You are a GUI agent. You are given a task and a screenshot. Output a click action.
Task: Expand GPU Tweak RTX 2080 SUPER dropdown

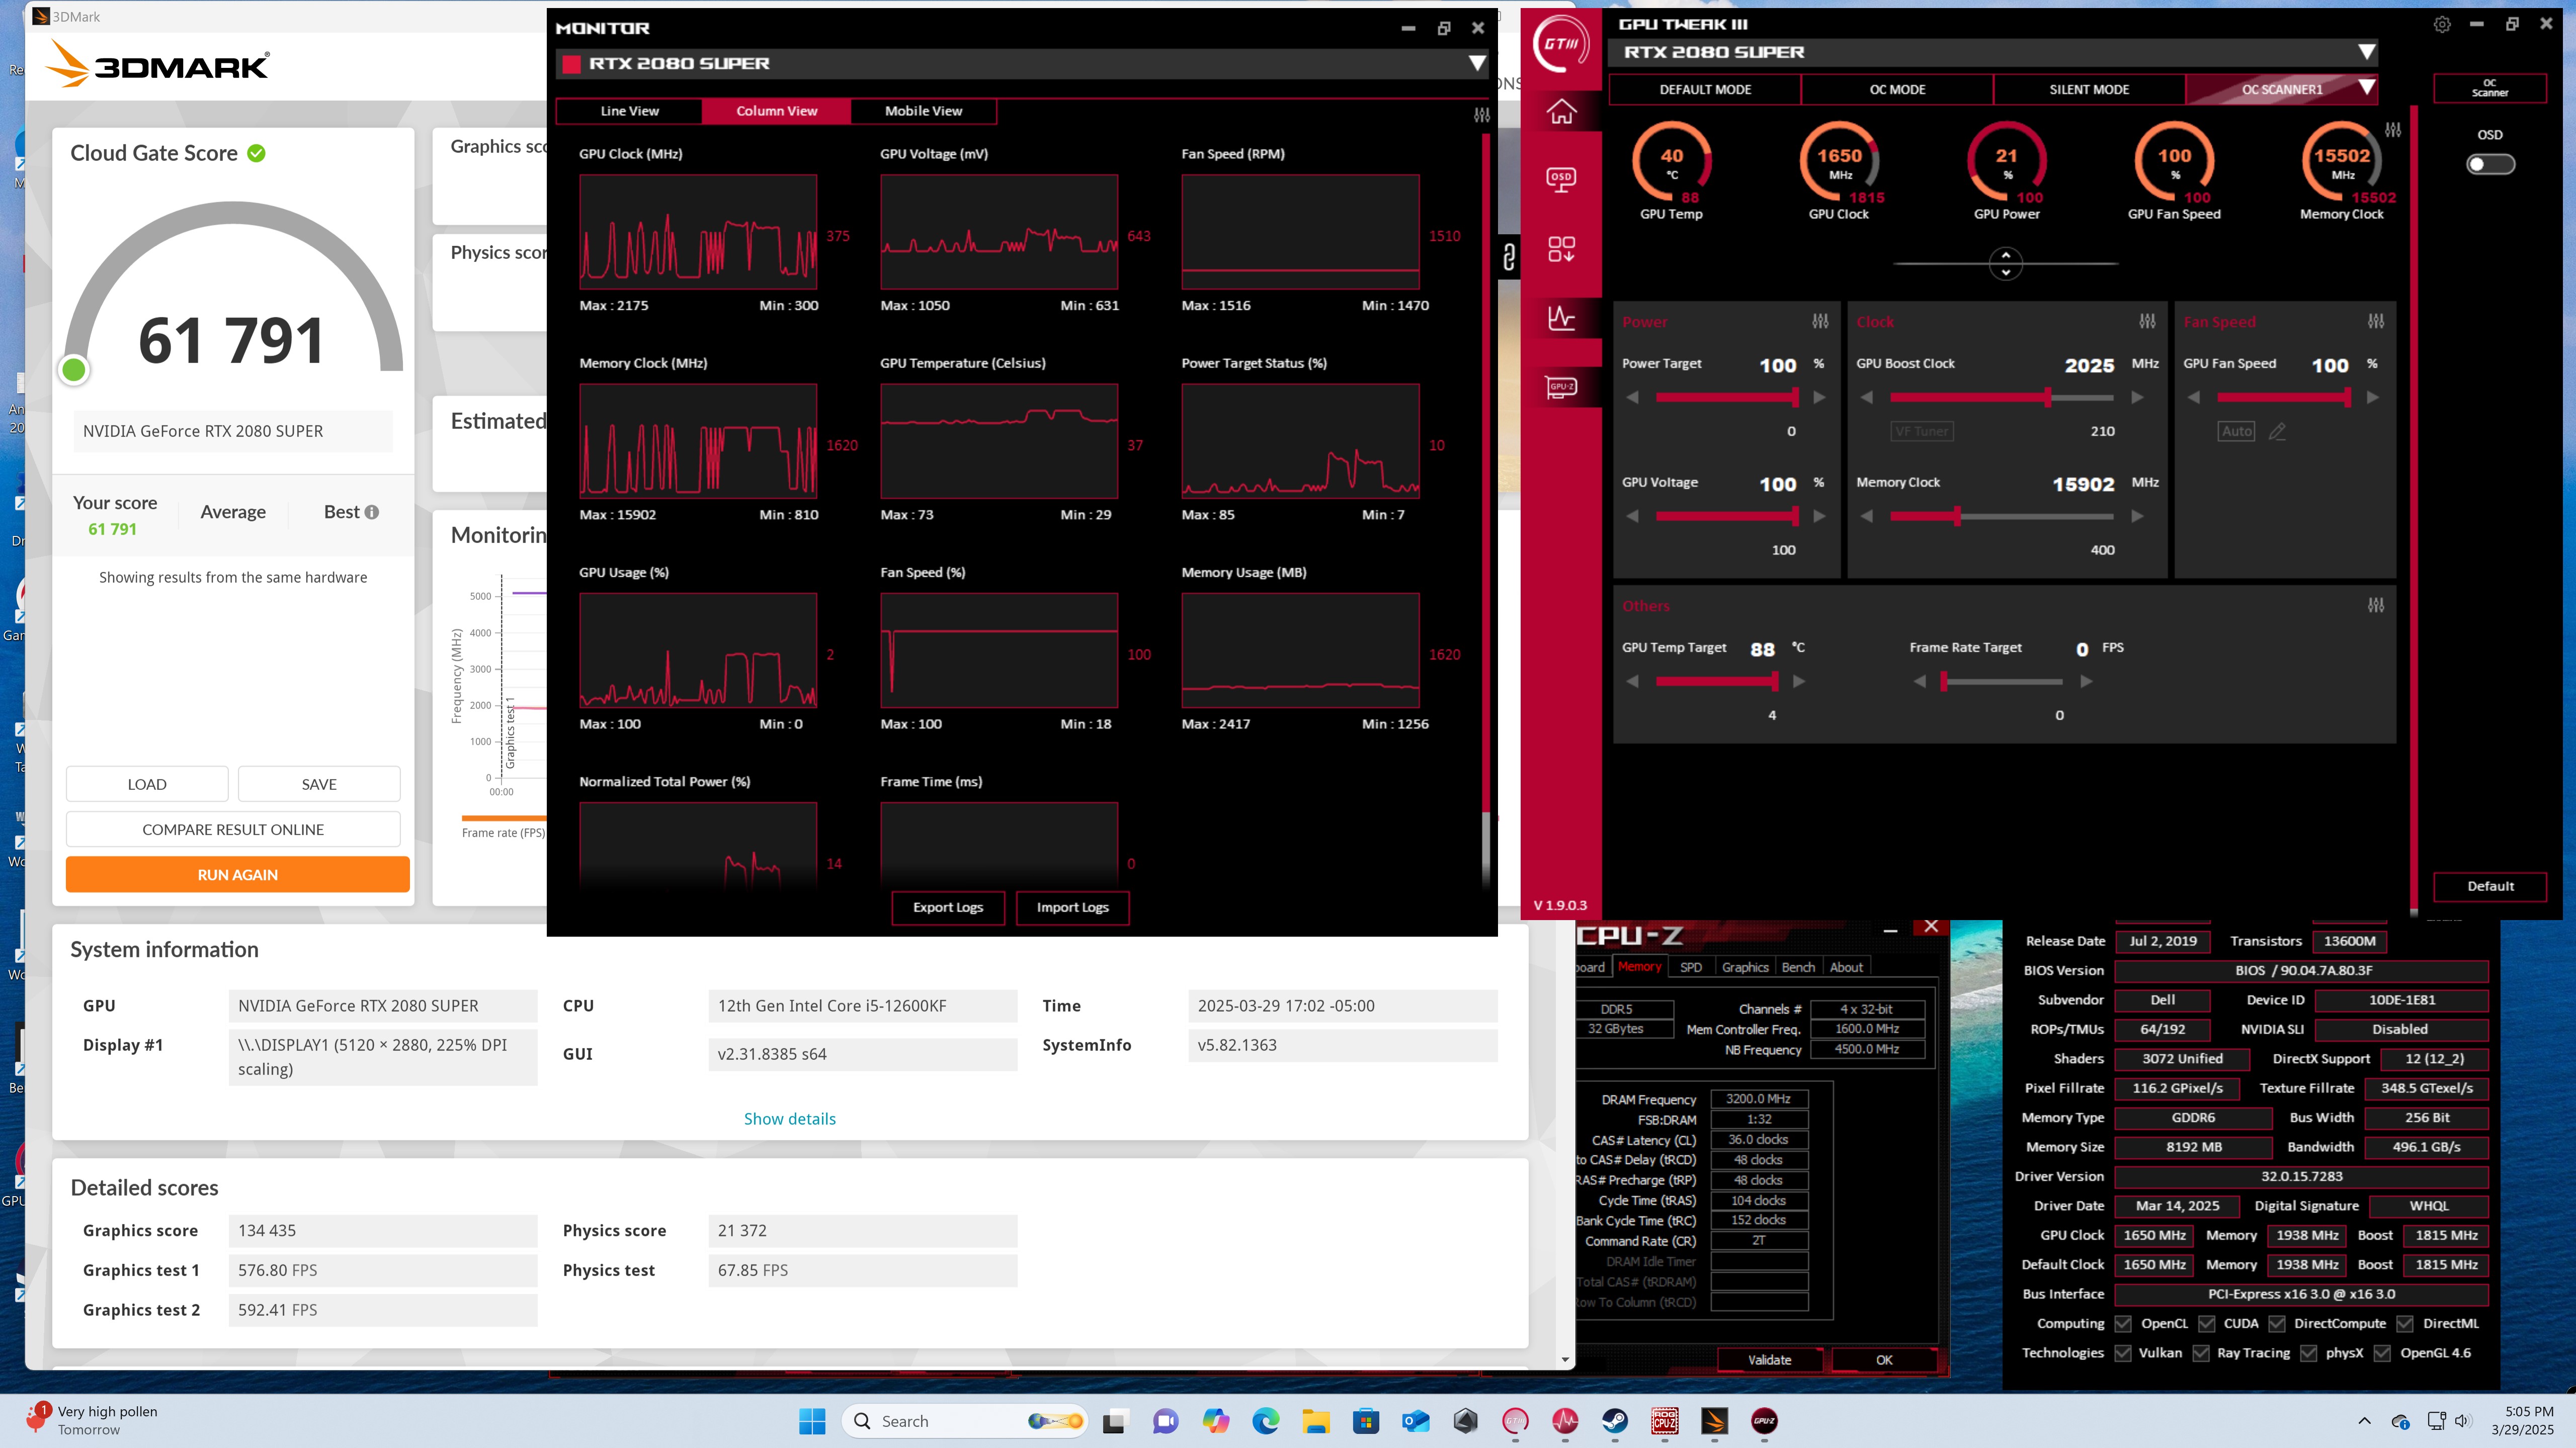point(2366,52)
